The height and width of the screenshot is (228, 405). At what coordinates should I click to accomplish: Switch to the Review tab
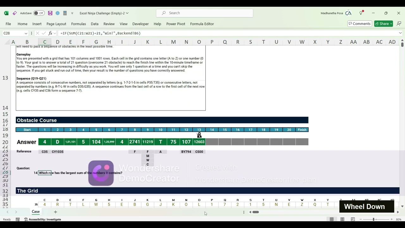click(x=109, y=24)
